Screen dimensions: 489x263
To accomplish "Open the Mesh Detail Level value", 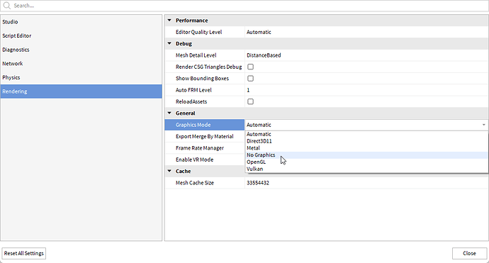I will [x=366, y=55].
